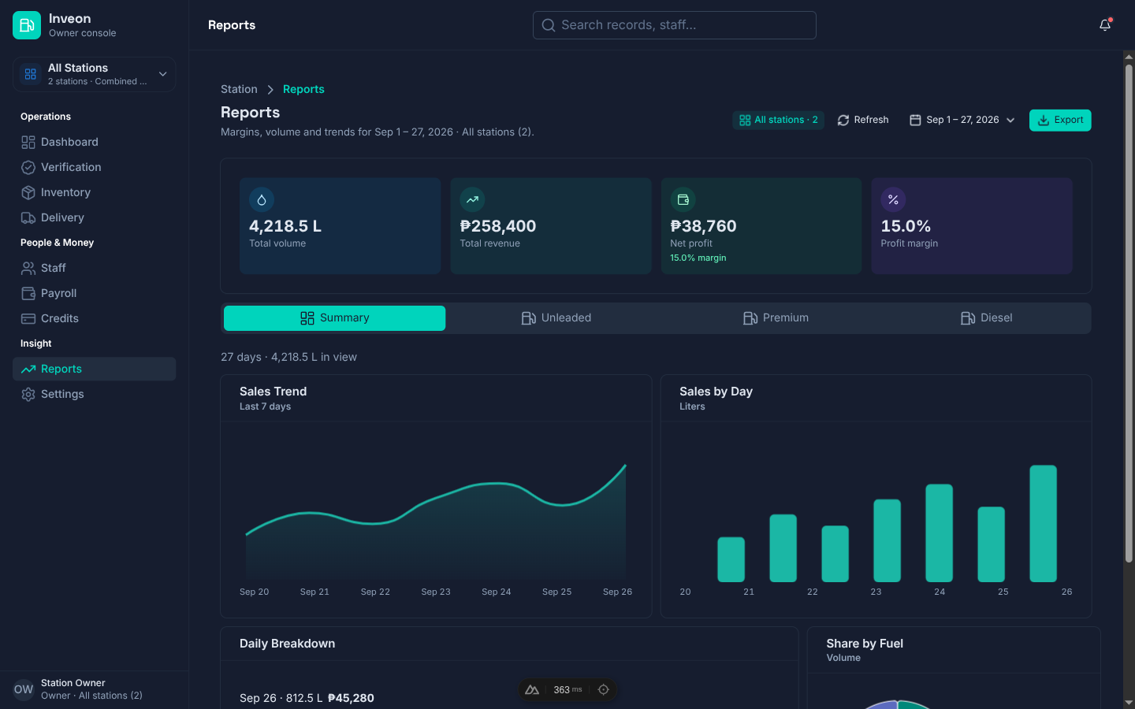Open Settings from the sidebar
Image resolution: width=1135 pixels, height=709 pixels.
pyautogui.click(x=94, y=394)
